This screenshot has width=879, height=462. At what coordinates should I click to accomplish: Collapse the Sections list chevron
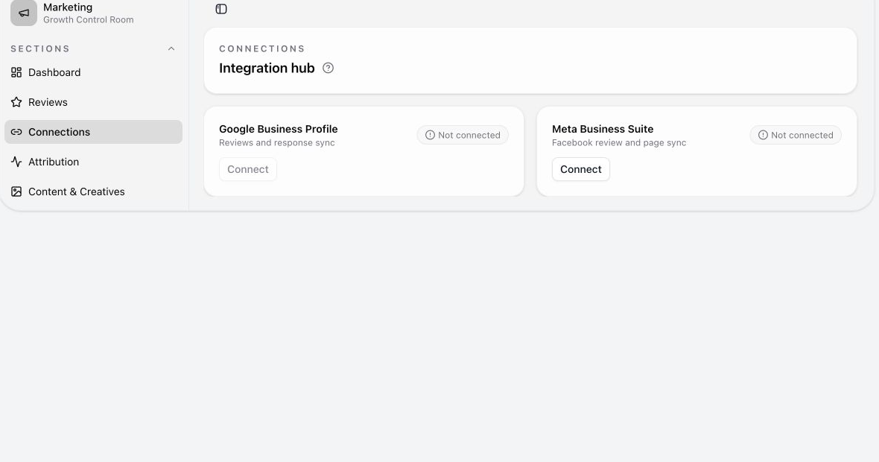coord(171,48)
